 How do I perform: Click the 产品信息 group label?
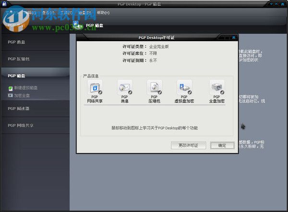91,76
